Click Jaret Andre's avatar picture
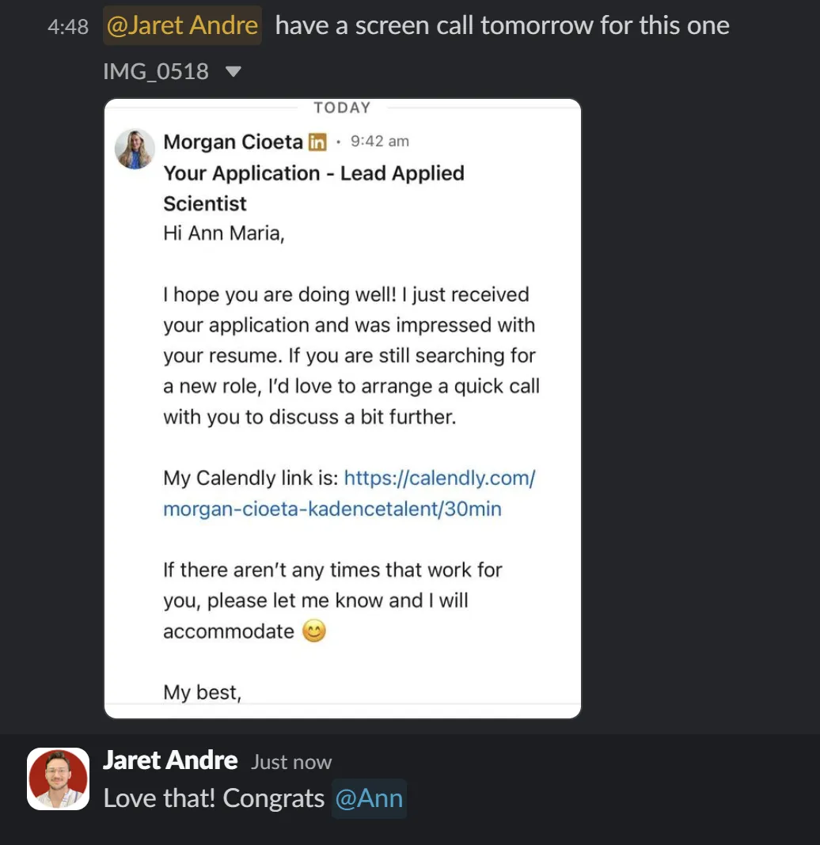The width and height of the screenshot is (820, 845). 59,779
